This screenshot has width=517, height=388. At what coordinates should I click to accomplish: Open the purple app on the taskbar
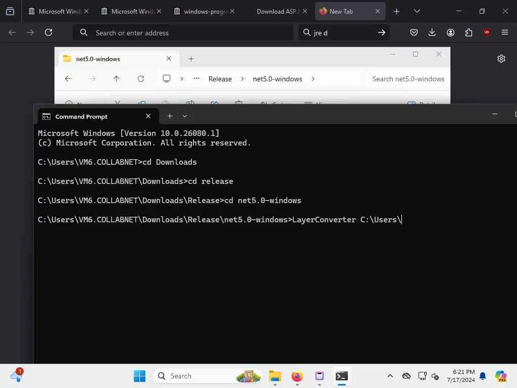pyautogui.click(x=320, y=376)
